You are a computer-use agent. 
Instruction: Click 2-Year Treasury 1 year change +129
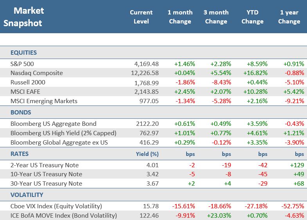297,165
